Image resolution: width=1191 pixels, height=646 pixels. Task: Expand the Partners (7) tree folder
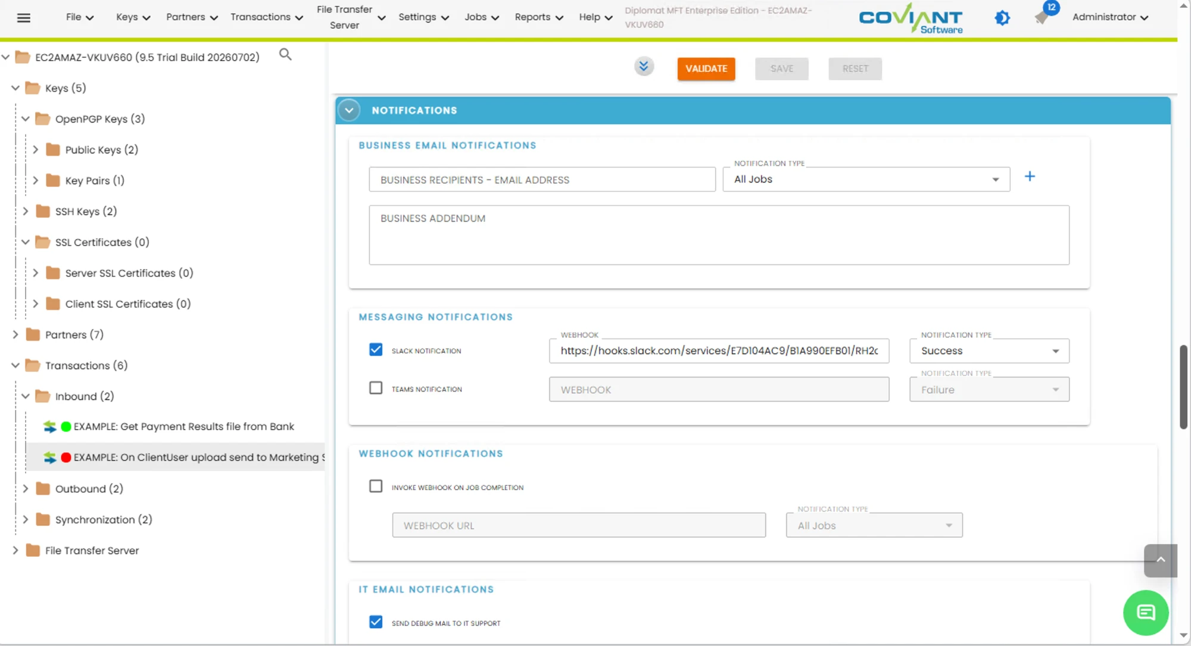15,335
